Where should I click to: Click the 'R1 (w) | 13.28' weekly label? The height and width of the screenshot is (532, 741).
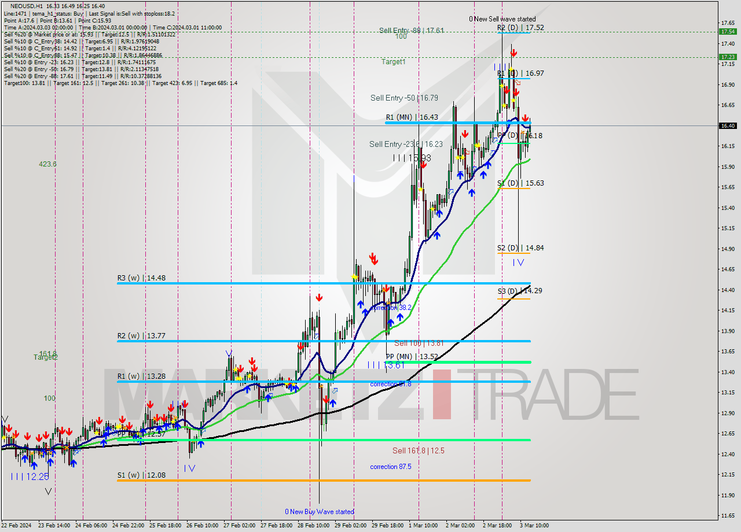point(141,376)
